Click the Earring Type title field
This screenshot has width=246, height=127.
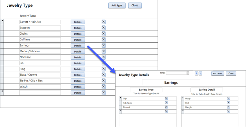146,90
